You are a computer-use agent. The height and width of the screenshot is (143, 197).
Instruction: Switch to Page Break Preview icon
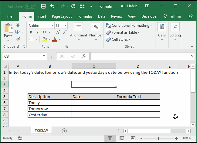point(133,138)
